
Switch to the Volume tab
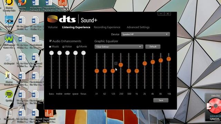53,27
